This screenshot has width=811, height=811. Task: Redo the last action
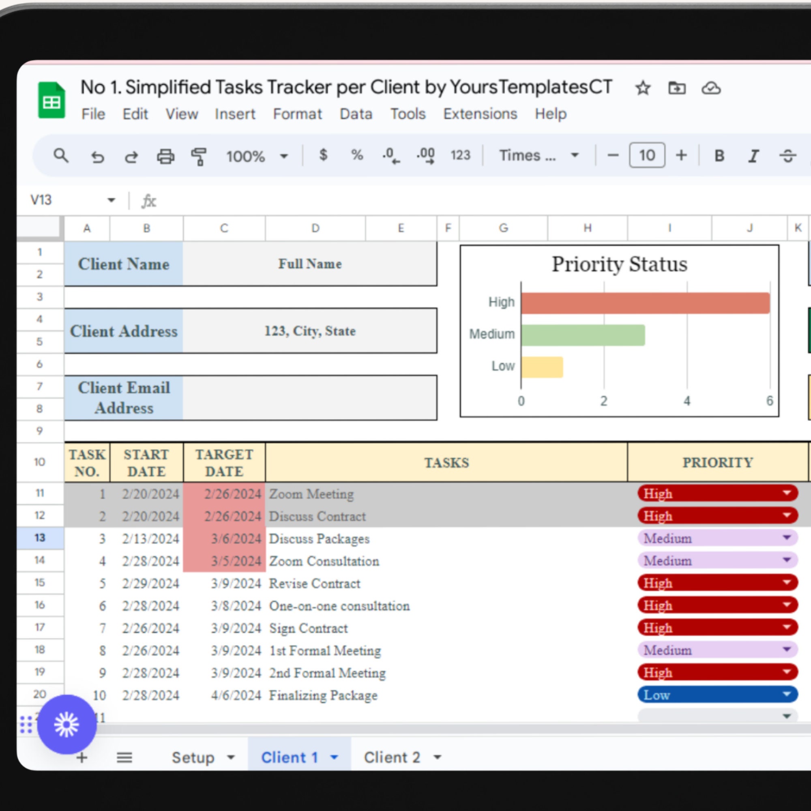coord(131,156)
